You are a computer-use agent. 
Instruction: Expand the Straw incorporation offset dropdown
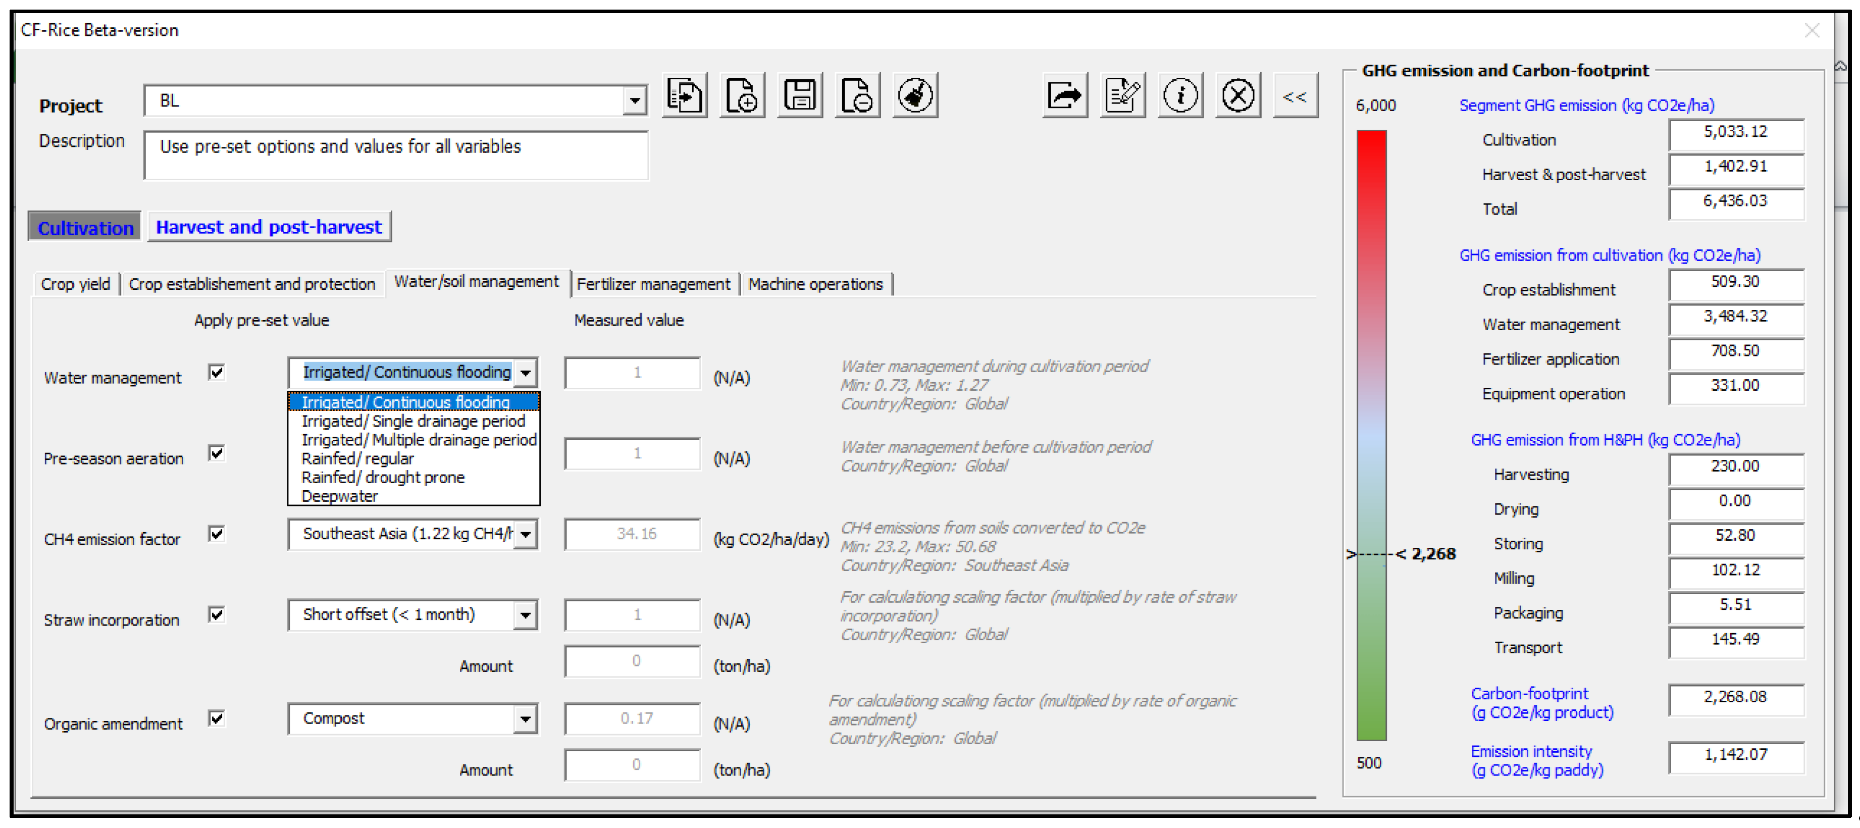[x=526, y=616]
